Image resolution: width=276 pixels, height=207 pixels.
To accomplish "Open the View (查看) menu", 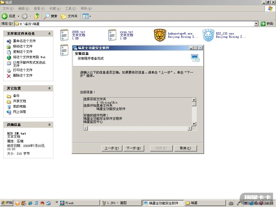I will (39, 8).
